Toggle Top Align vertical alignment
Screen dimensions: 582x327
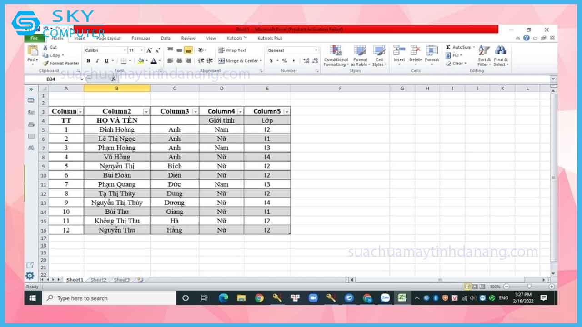click(171, 50)
